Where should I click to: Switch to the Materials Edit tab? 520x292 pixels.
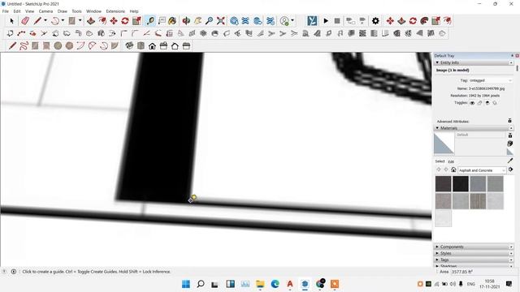[x=451, y=162]
